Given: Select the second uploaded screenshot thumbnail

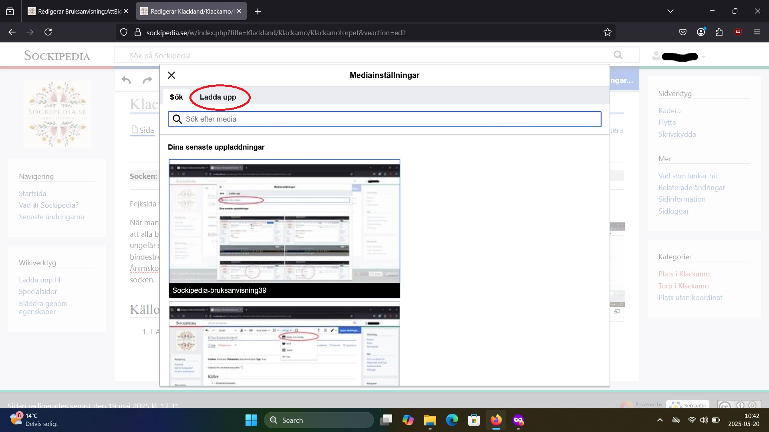Looking at the screenshot, I should 284,344.
